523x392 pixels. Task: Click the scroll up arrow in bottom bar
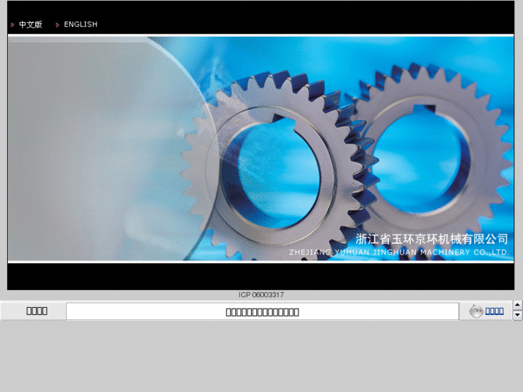pos(517,304)
